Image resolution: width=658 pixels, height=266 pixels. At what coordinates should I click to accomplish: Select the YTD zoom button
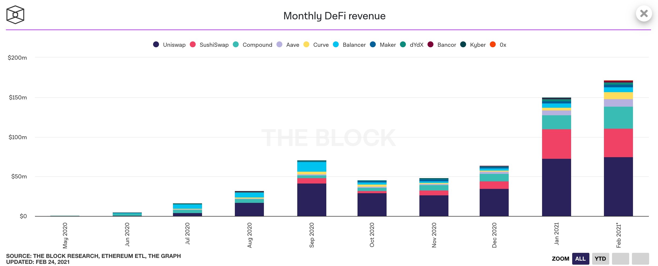pos(600,259)
